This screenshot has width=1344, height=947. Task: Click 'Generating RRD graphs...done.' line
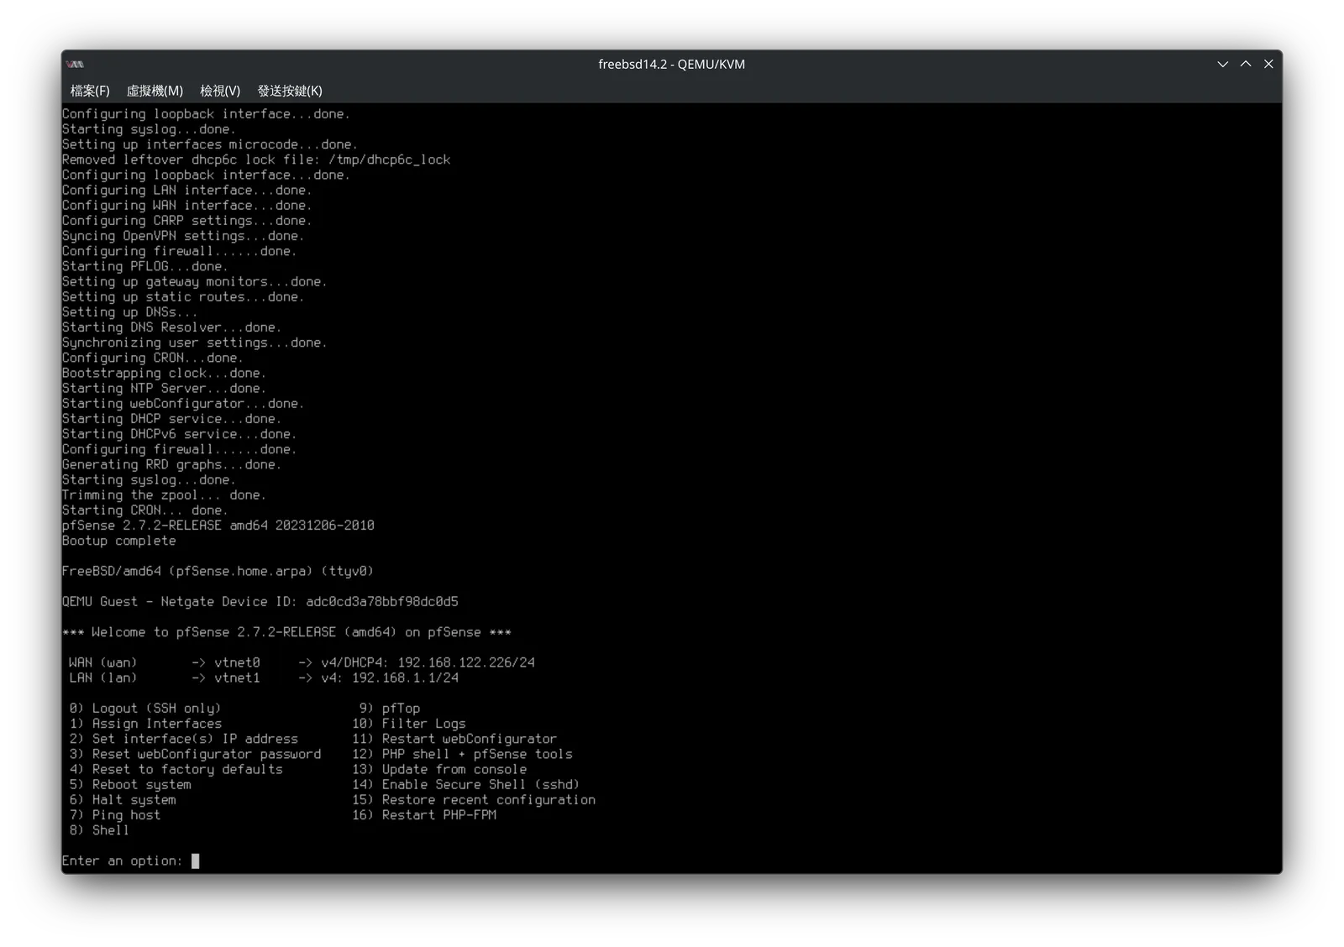[x=172, y=464]
